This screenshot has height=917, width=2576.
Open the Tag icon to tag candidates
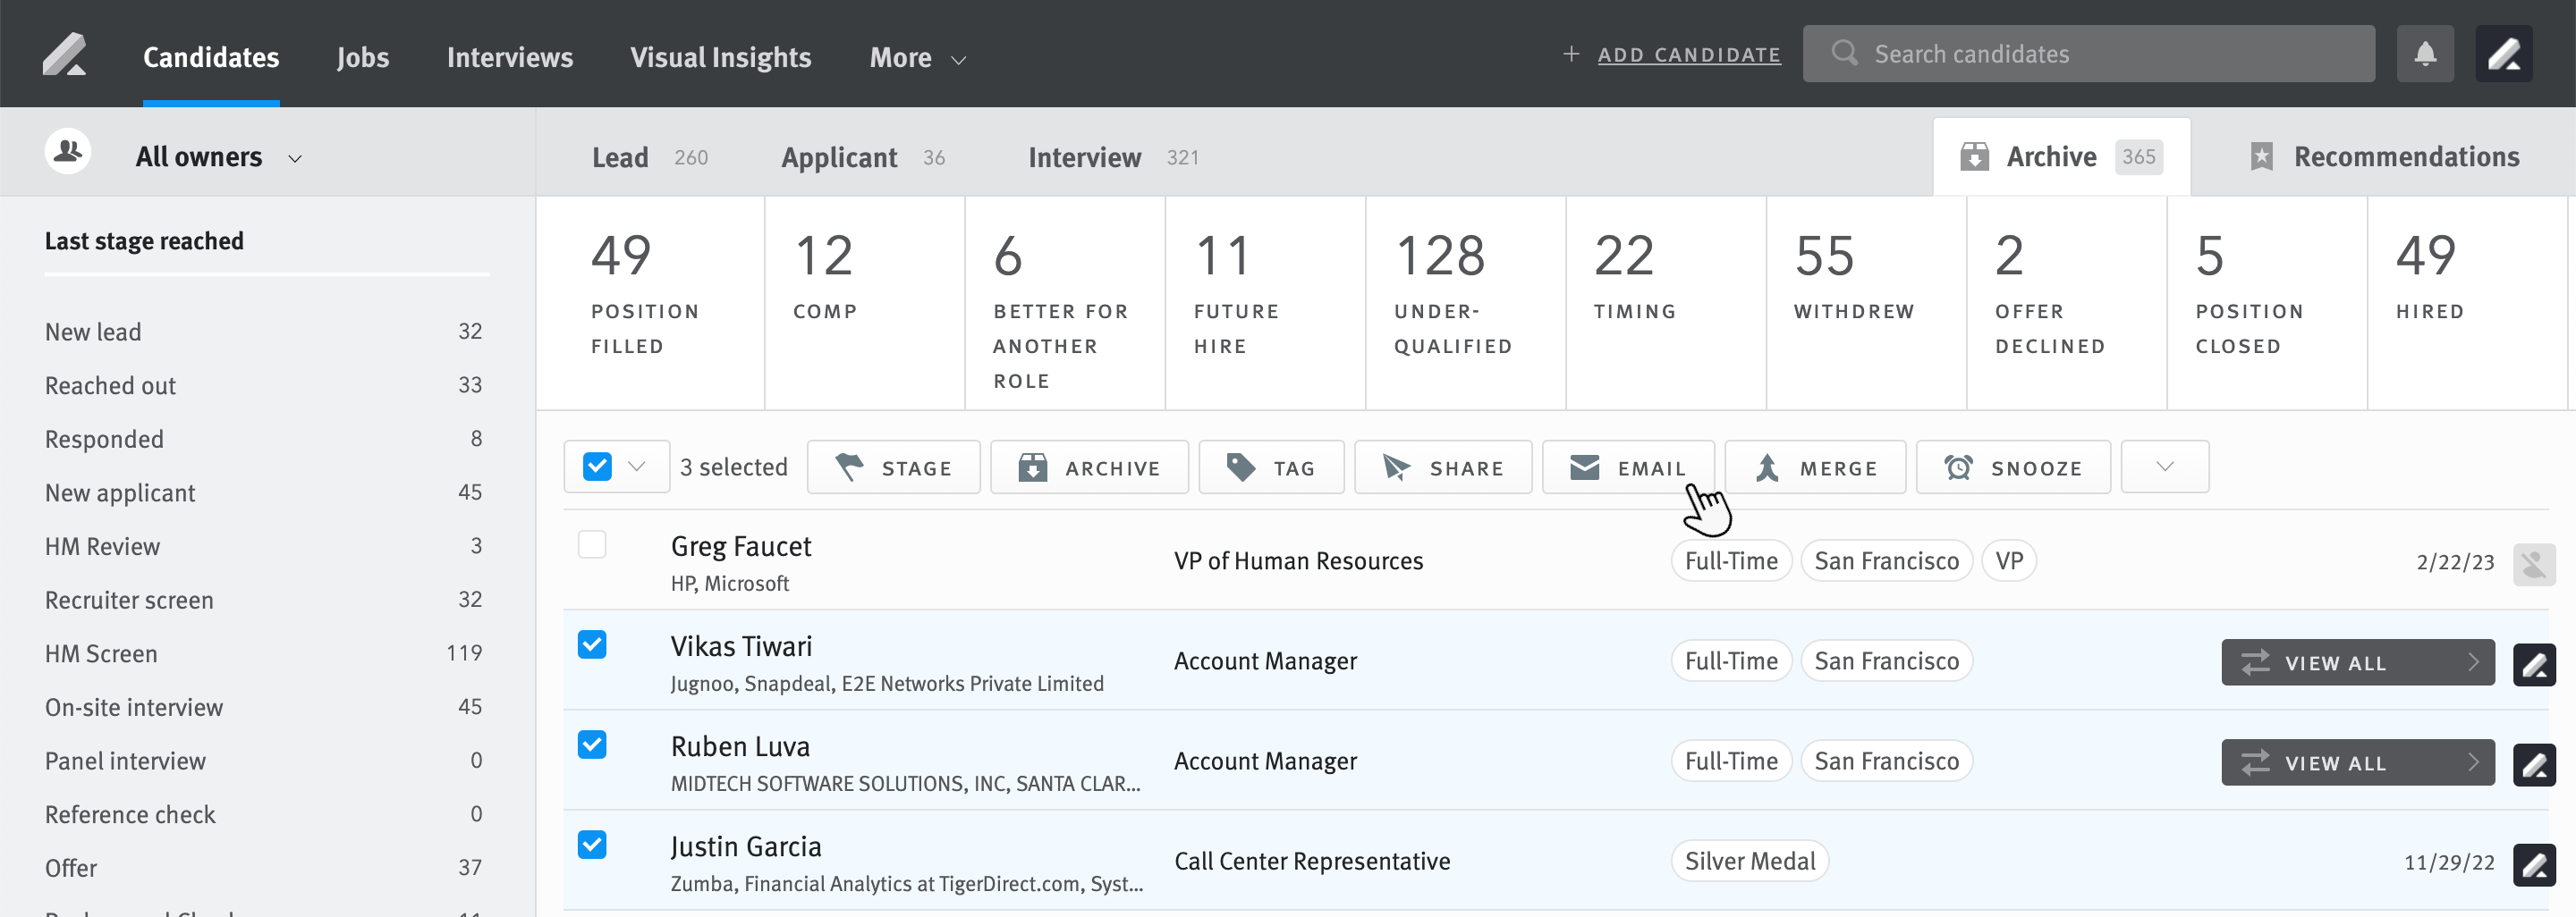point(1239,467)
